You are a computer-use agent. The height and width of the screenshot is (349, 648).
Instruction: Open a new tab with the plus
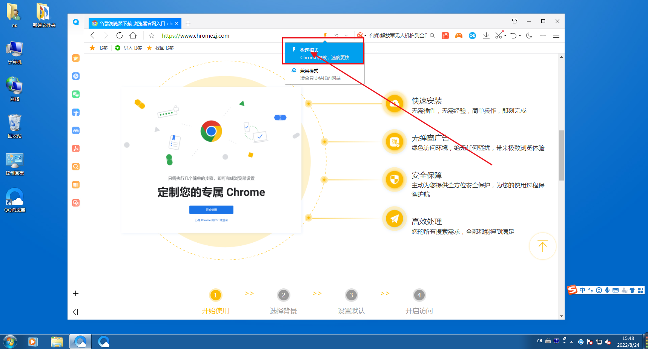pyautogui.click(x=188, y=23)
